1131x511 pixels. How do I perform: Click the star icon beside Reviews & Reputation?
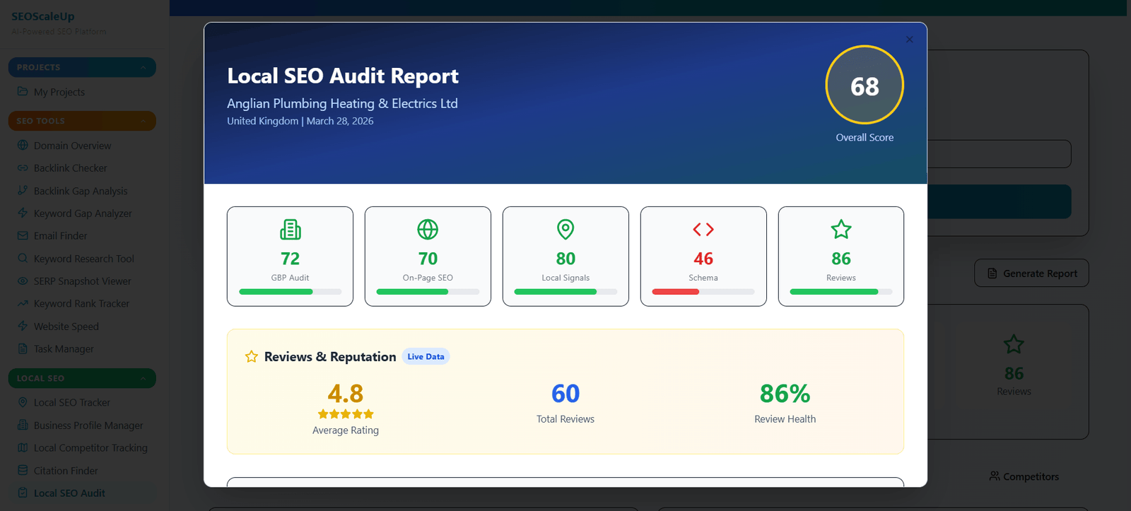[x=252, y=357]
